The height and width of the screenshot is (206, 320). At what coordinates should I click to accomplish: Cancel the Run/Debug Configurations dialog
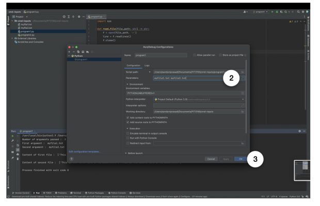coord(211,159)
